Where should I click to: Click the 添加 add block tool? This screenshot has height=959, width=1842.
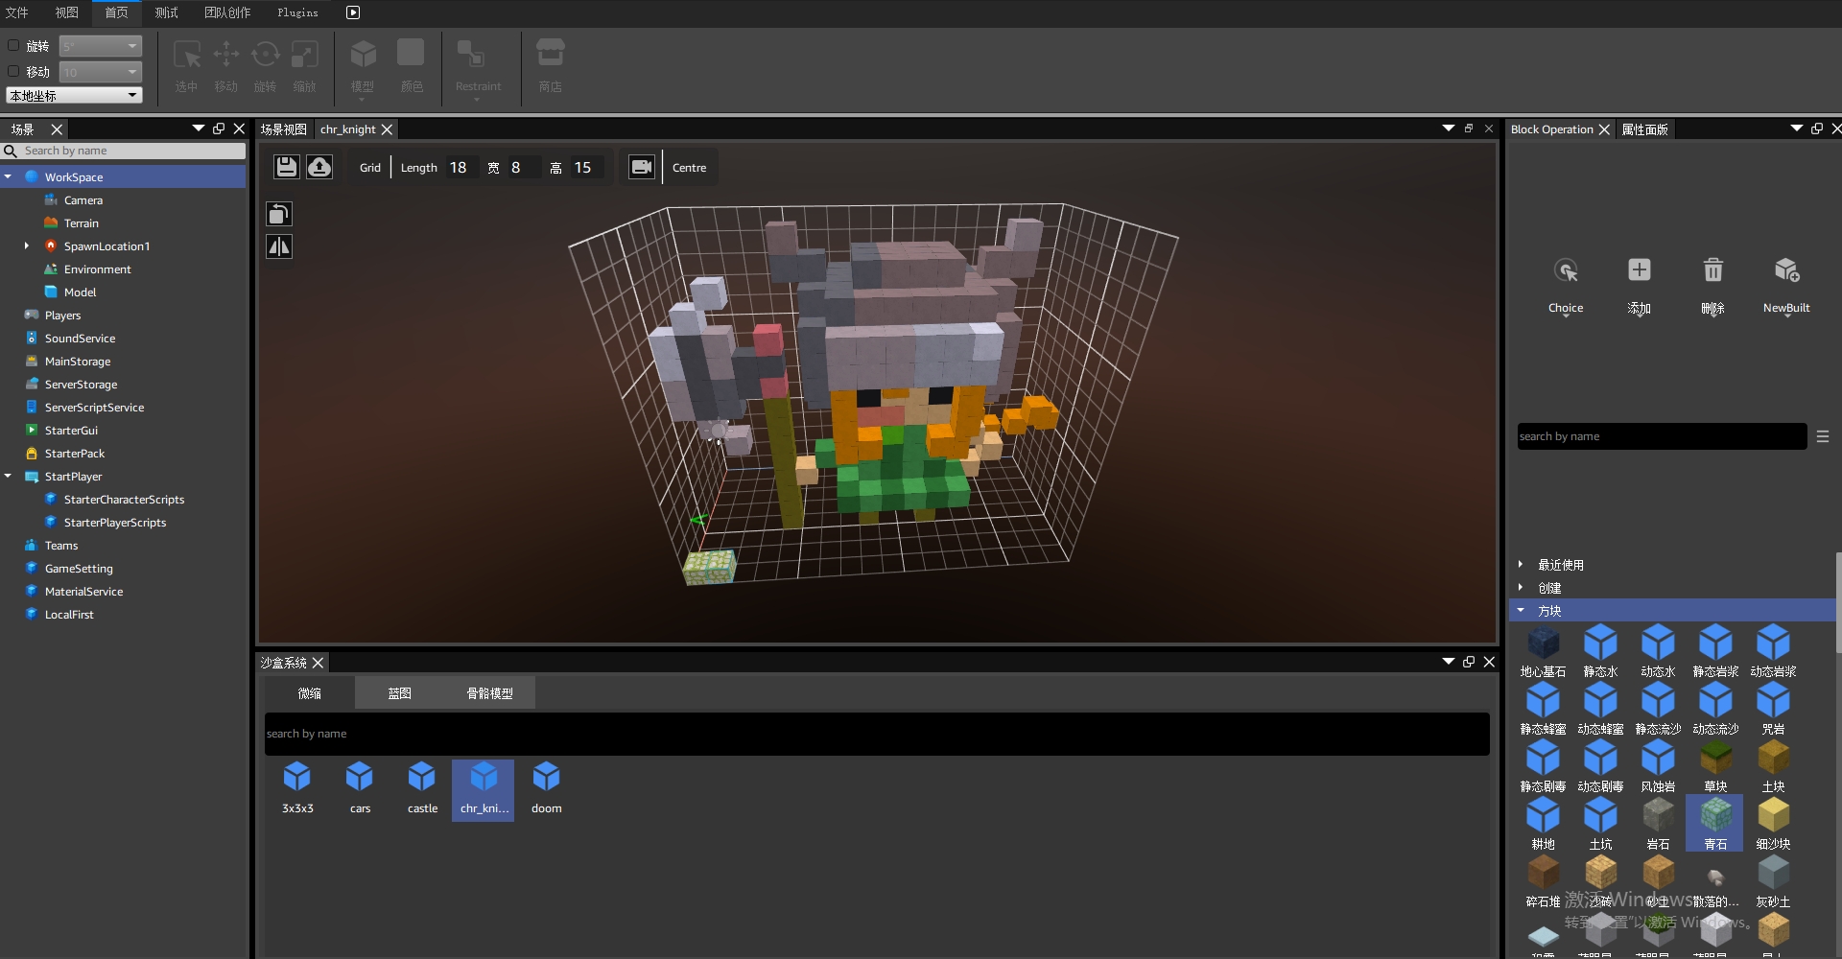coord(1640,286)
